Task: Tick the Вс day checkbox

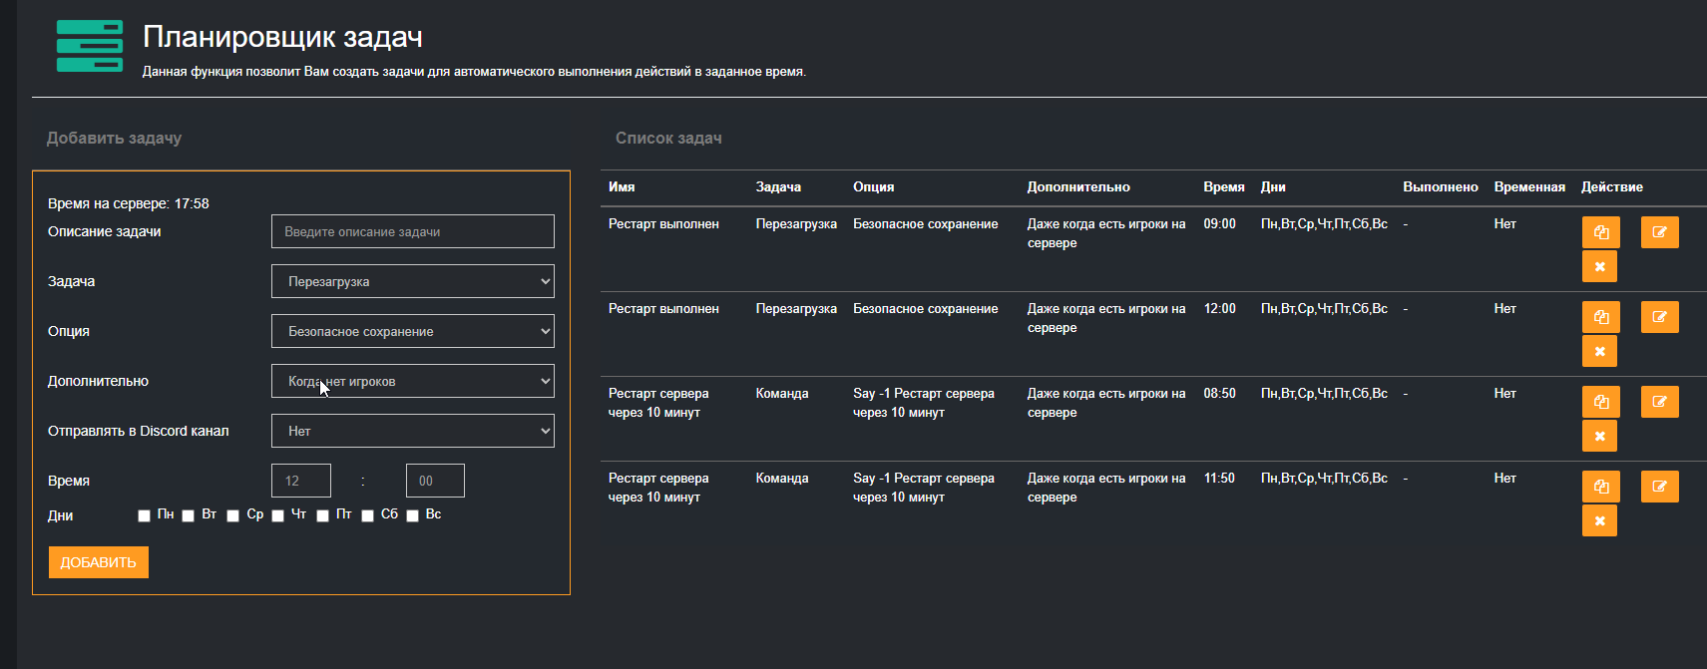Action: 412,515
